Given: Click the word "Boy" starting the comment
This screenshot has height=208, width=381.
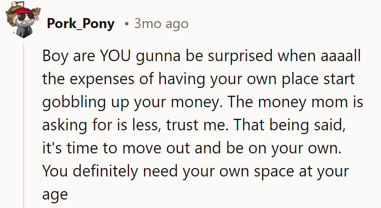Looking at the screenshot, I should 55,57.
